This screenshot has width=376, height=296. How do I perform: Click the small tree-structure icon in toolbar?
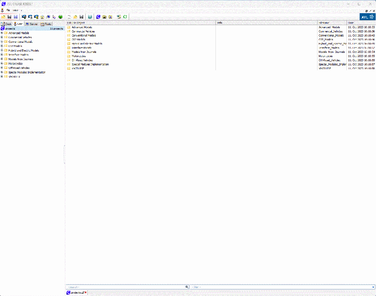(x=54, y=17)
